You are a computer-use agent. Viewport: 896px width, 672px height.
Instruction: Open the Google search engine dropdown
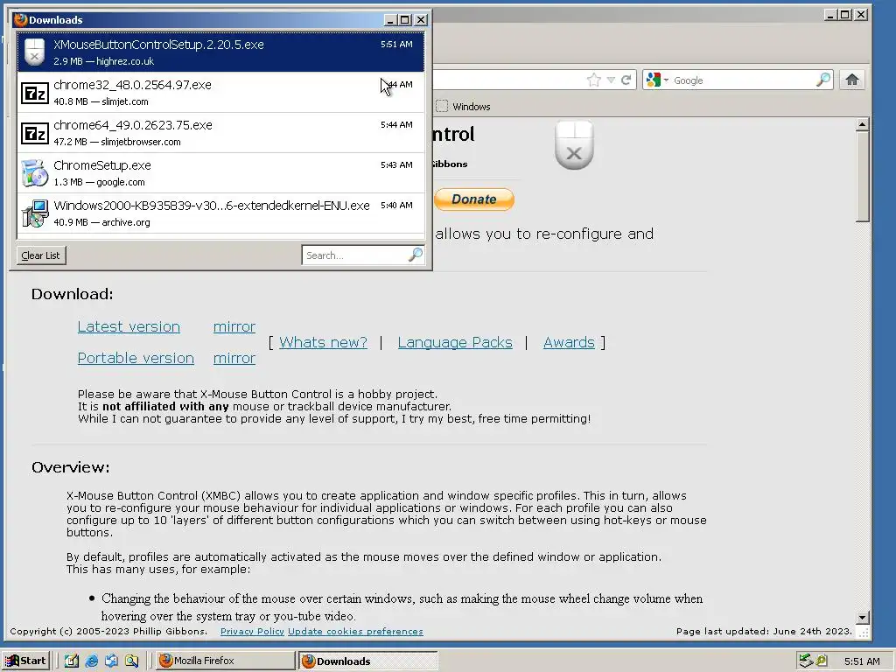(657, 80)
